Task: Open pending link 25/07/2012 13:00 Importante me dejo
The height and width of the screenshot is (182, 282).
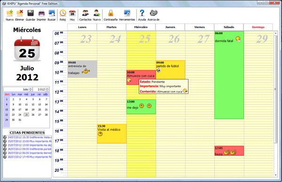Action: [30, 145]
